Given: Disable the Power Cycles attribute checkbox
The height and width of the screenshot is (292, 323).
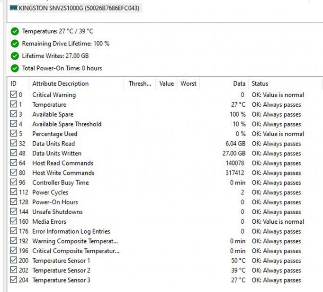Looking at the screenshot, I should tap(14, 192).
